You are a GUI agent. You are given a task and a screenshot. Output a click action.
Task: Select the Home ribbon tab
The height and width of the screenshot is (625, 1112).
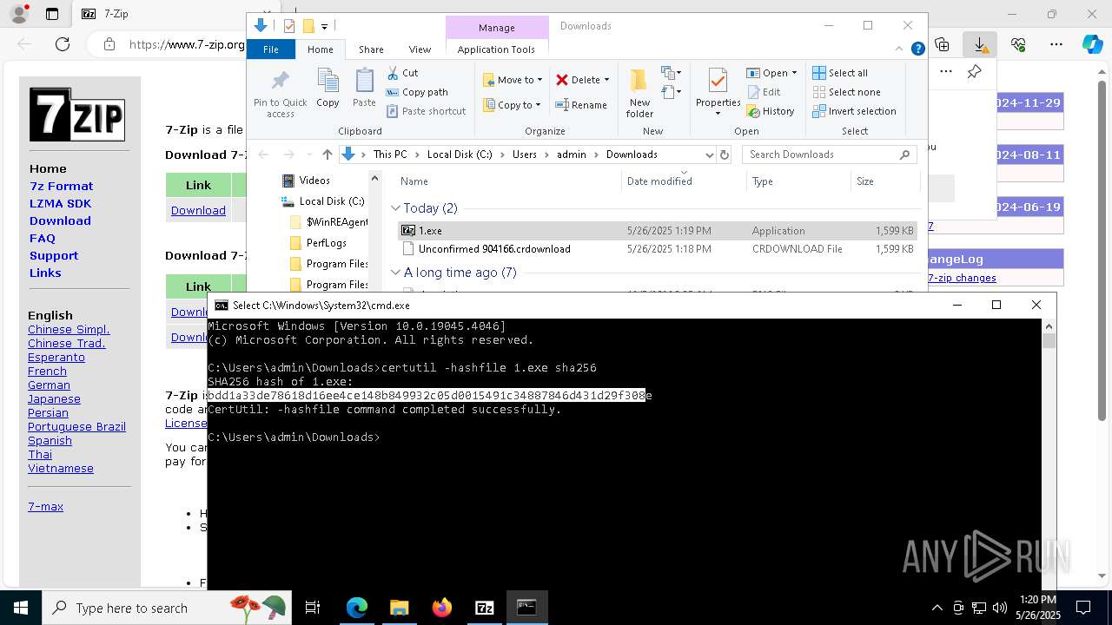[x=320, y=49]
